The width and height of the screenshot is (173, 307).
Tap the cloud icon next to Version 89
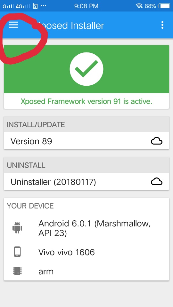[x=157, y=141]
